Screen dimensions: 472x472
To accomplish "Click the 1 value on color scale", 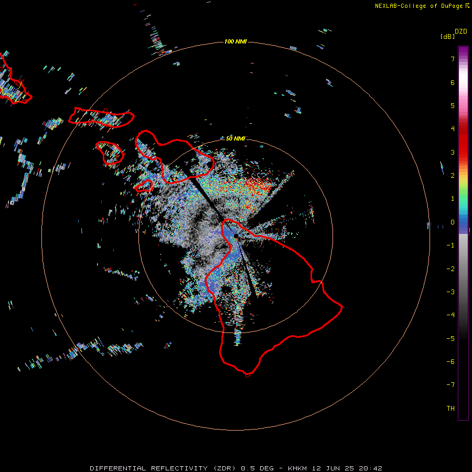I will (453, 199).
